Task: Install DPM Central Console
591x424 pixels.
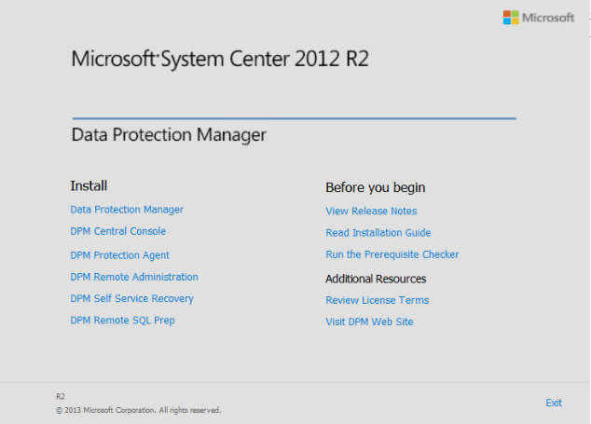Action: click(117, 231)
